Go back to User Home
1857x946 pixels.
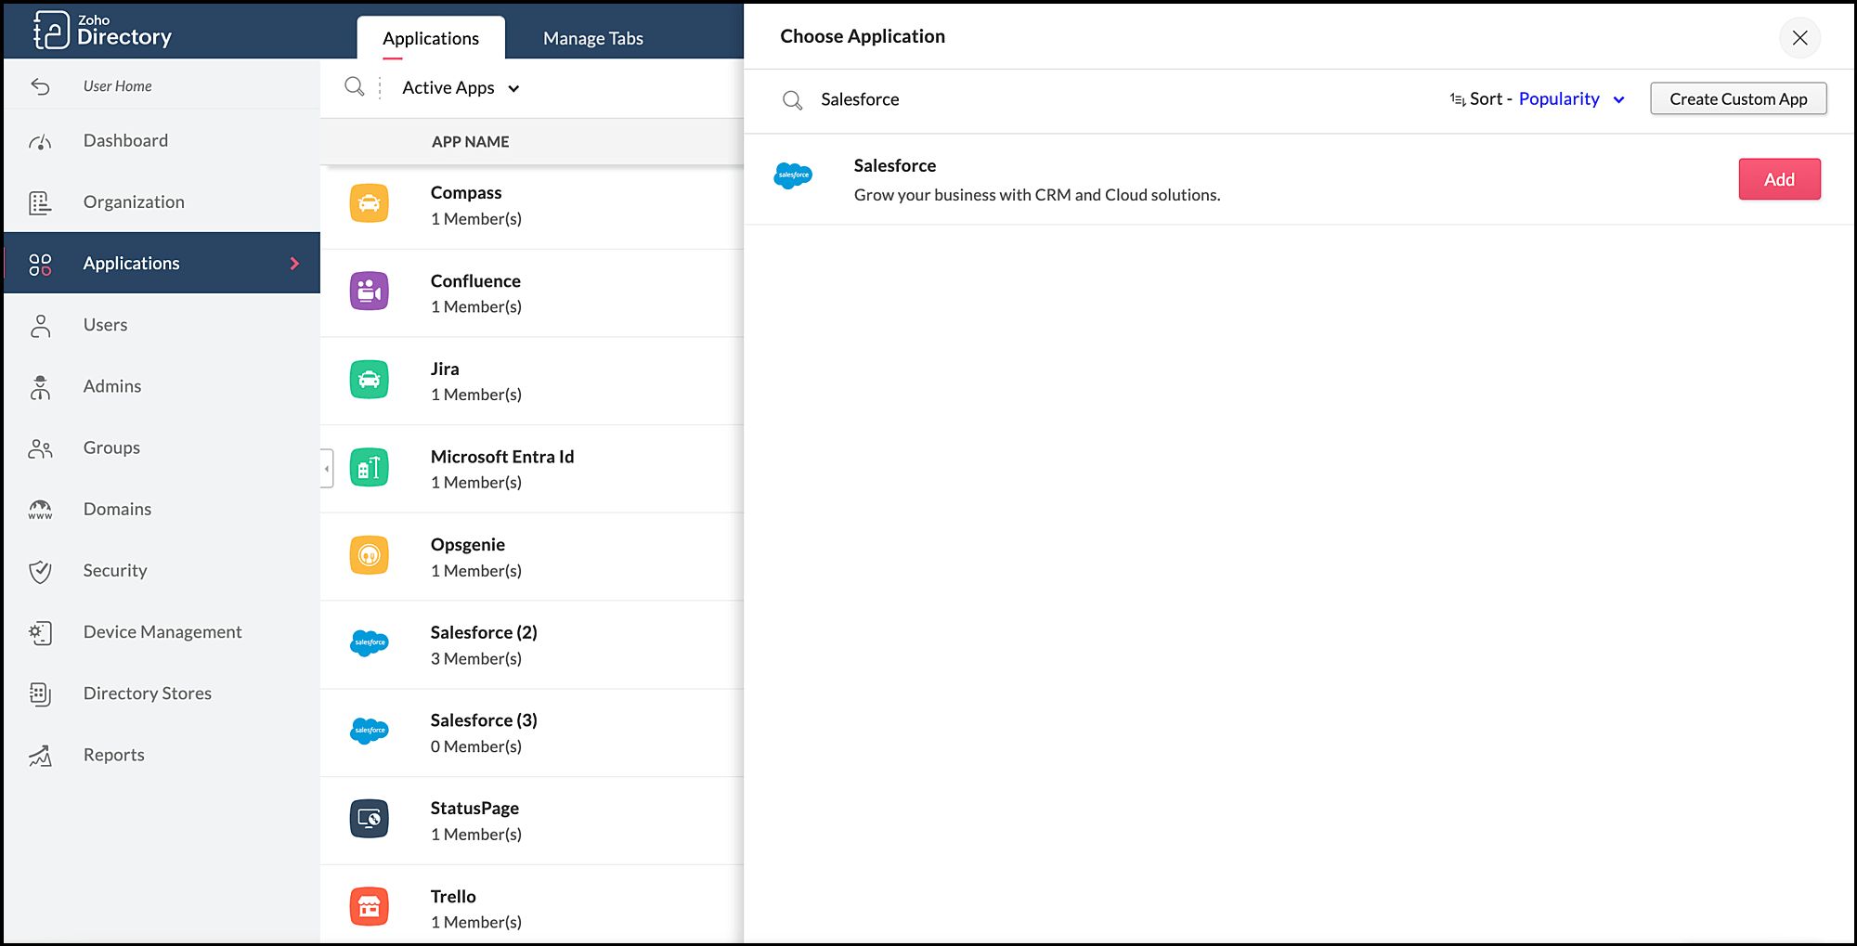[x=117, y=86]
